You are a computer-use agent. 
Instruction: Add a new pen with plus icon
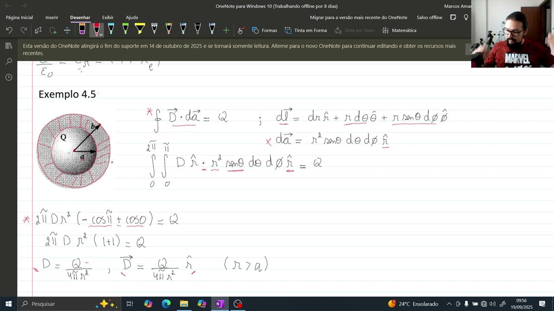tap(226, 30)
